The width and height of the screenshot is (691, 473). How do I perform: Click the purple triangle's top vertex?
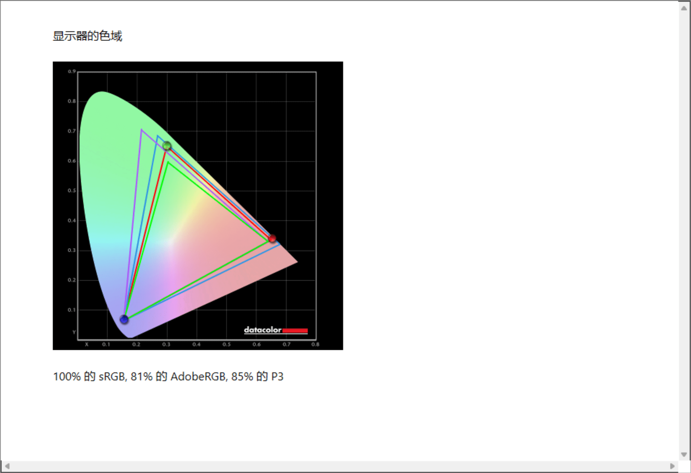(141, 130)
